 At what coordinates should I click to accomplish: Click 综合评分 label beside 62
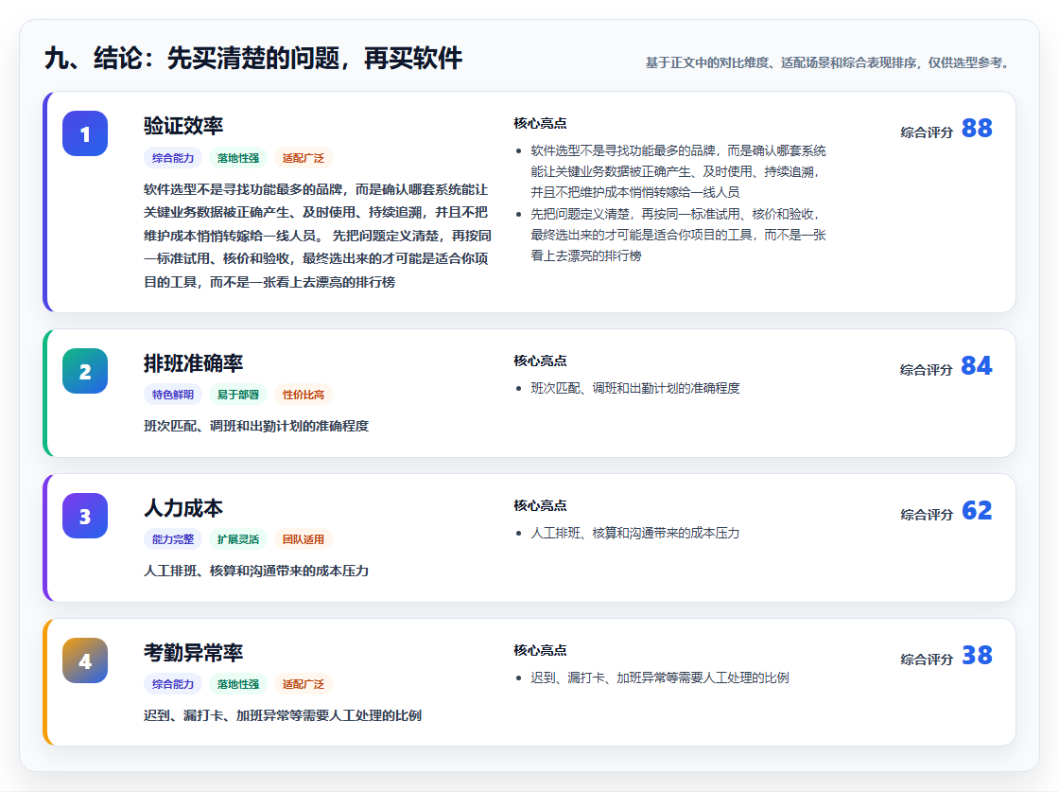[927, 515]
